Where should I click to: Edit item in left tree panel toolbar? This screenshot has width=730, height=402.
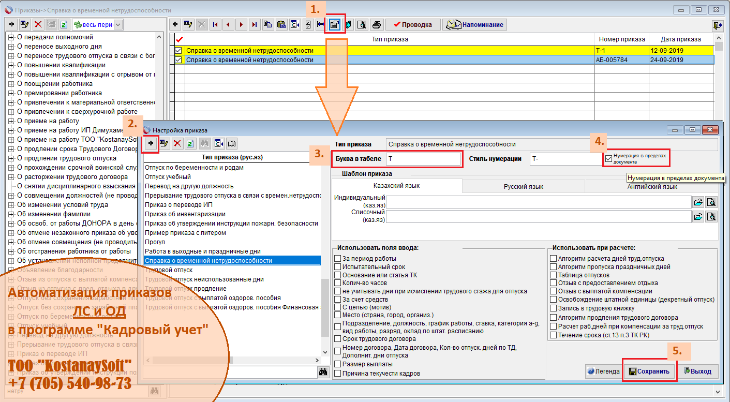[x=24, y=24]
